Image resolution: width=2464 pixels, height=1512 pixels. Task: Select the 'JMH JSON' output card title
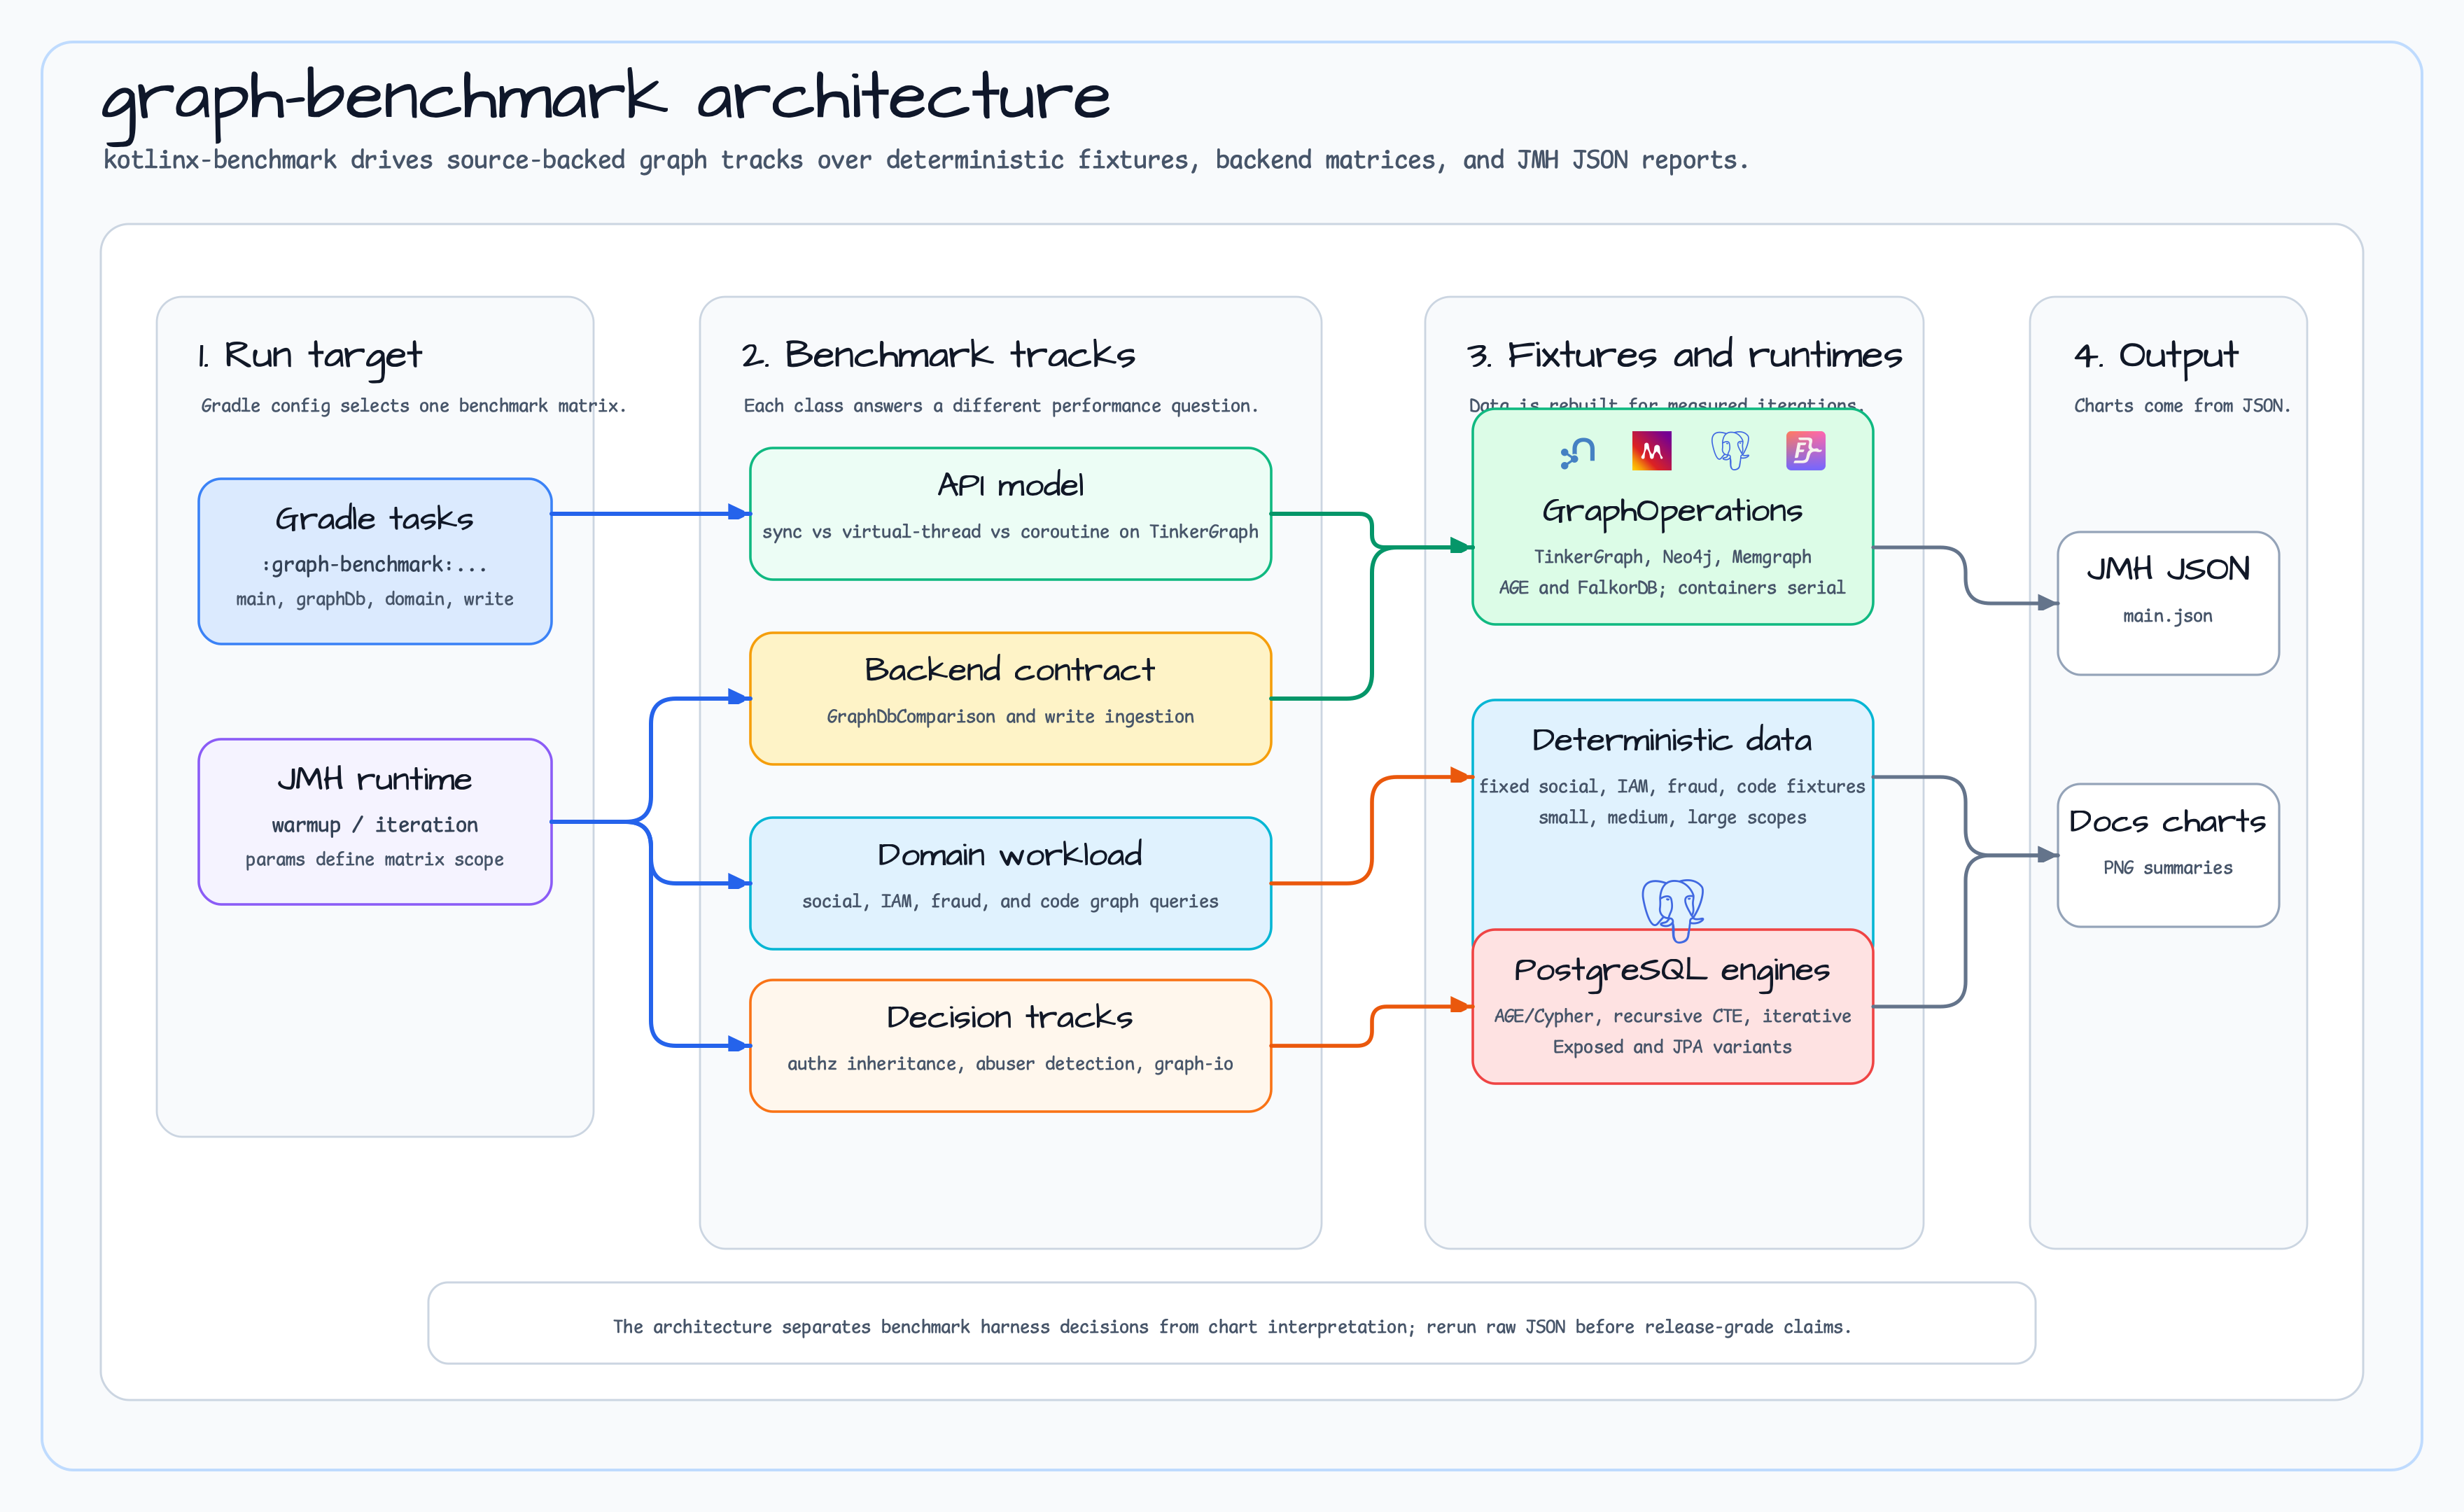[2168, 569]
